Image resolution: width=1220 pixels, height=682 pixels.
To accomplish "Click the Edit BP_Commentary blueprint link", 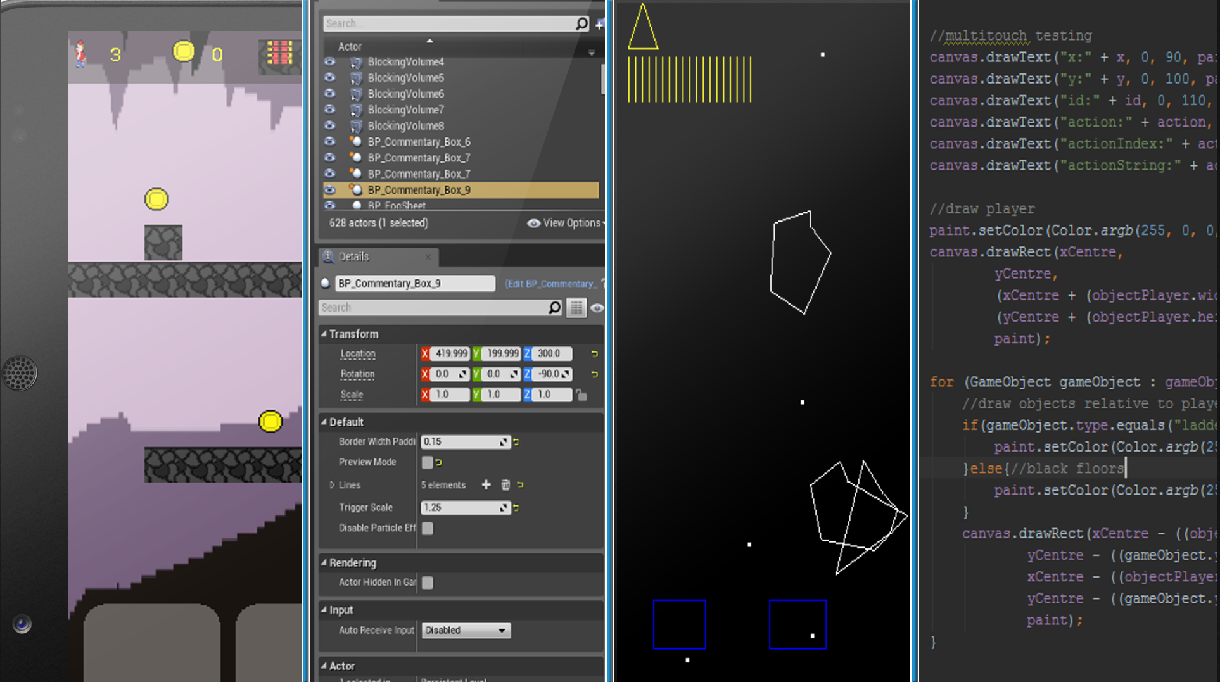I will click(x=549, y=284).
